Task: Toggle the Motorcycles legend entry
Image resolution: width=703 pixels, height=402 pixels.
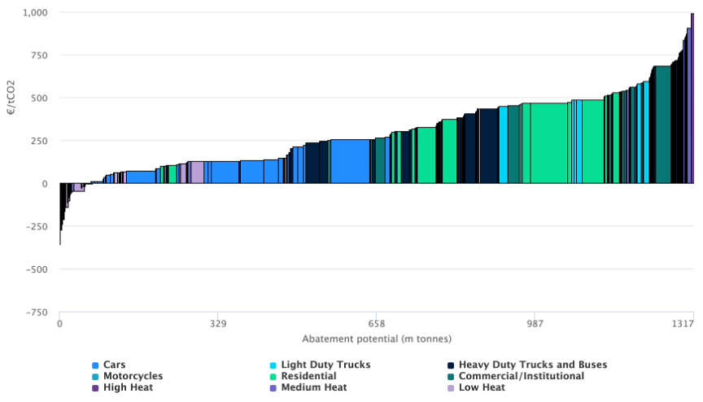Action: (x=127, y=376)
